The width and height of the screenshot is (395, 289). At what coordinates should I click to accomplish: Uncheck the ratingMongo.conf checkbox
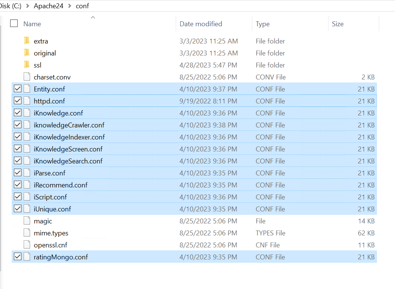click(17, 257)
